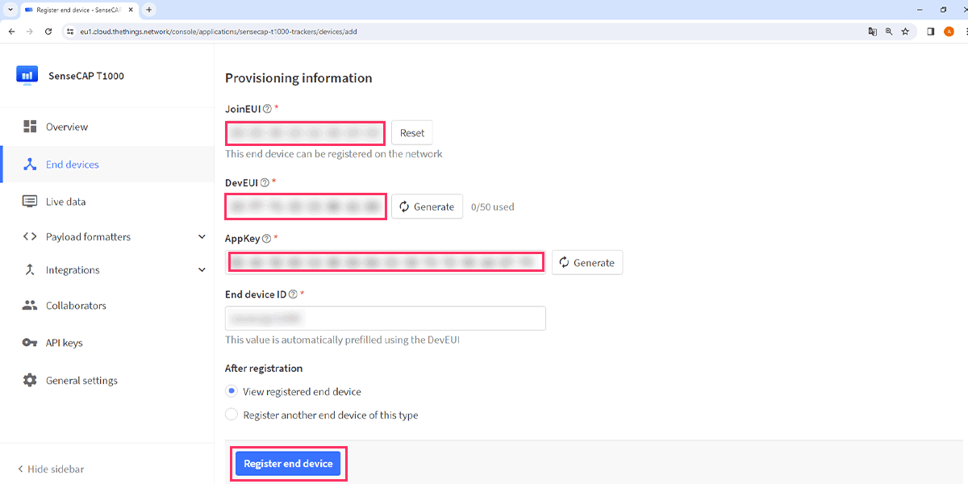Open the DevEUI help tooltip icon

pos(265,182)
